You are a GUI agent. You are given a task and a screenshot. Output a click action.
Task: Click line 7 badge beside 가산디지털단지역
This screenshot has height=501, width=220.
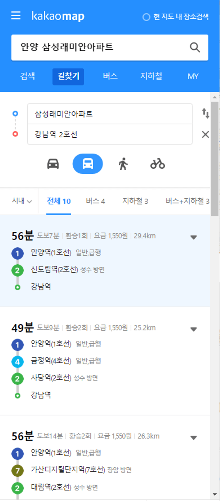click(x=18, y=471)
